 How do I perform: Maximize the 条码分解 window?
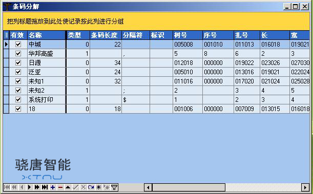[295, 7]
